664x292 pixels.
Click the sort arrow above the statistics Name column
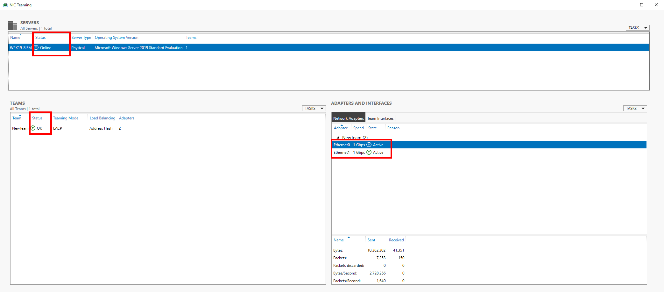pos(349,238)
